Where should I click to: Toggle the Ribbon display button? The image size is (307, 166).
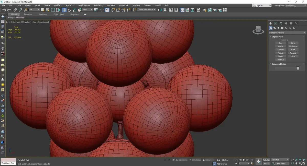point(182,10)
